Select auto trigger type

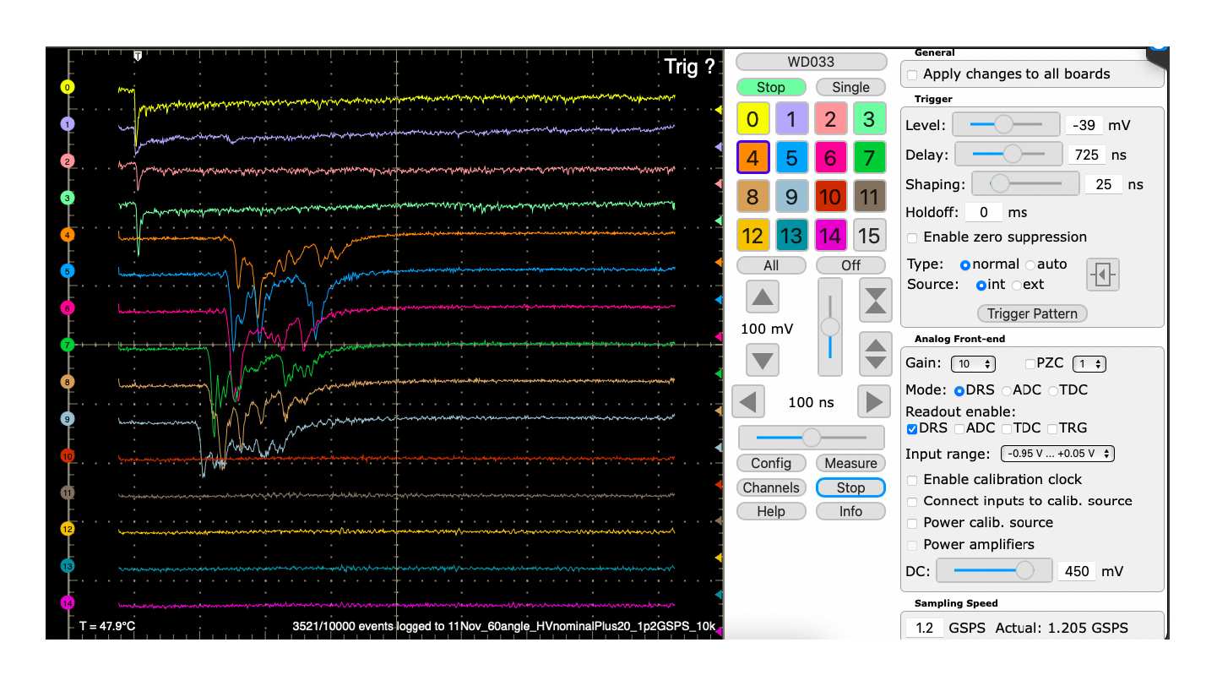click(1030, 265)
